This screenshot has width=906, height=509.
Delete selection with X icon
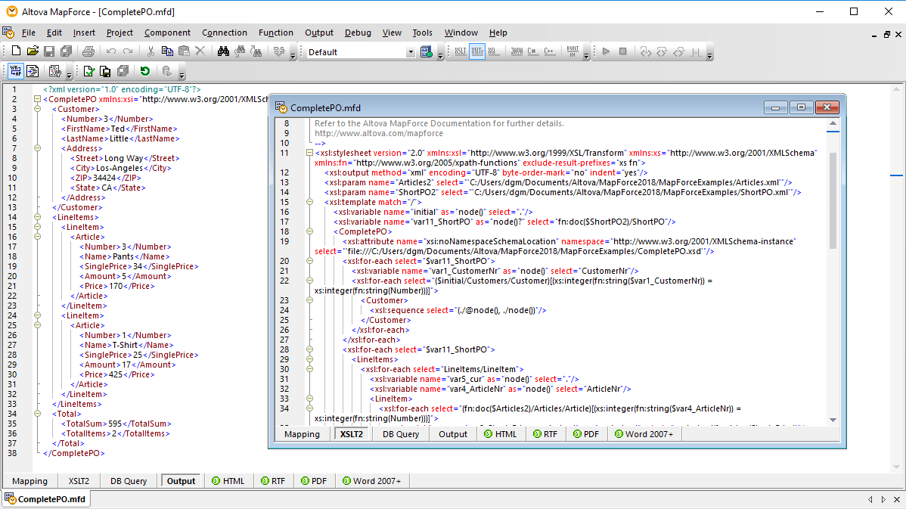[x=200, y=51]
